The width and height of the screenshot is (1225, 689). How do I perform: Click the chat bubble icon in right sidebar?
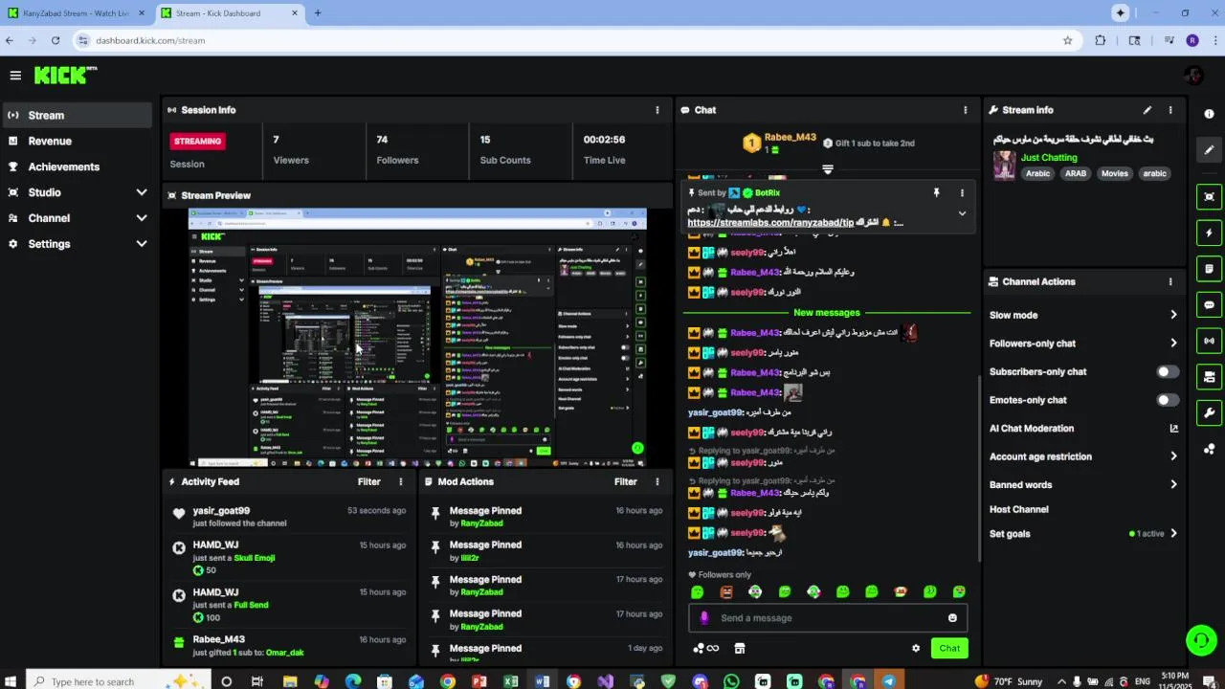(1210, 305)
